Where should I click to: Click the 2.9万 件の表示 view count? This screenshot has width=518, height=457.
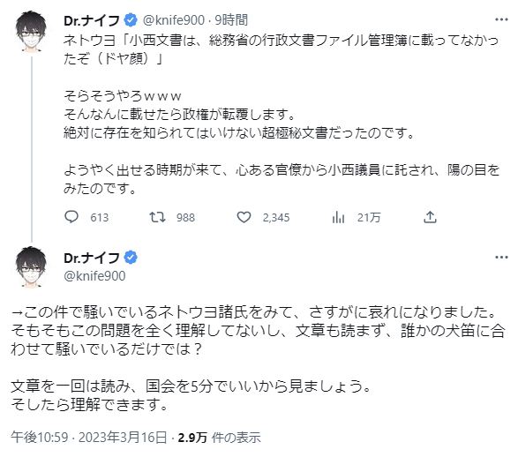[x=219, y=438]
